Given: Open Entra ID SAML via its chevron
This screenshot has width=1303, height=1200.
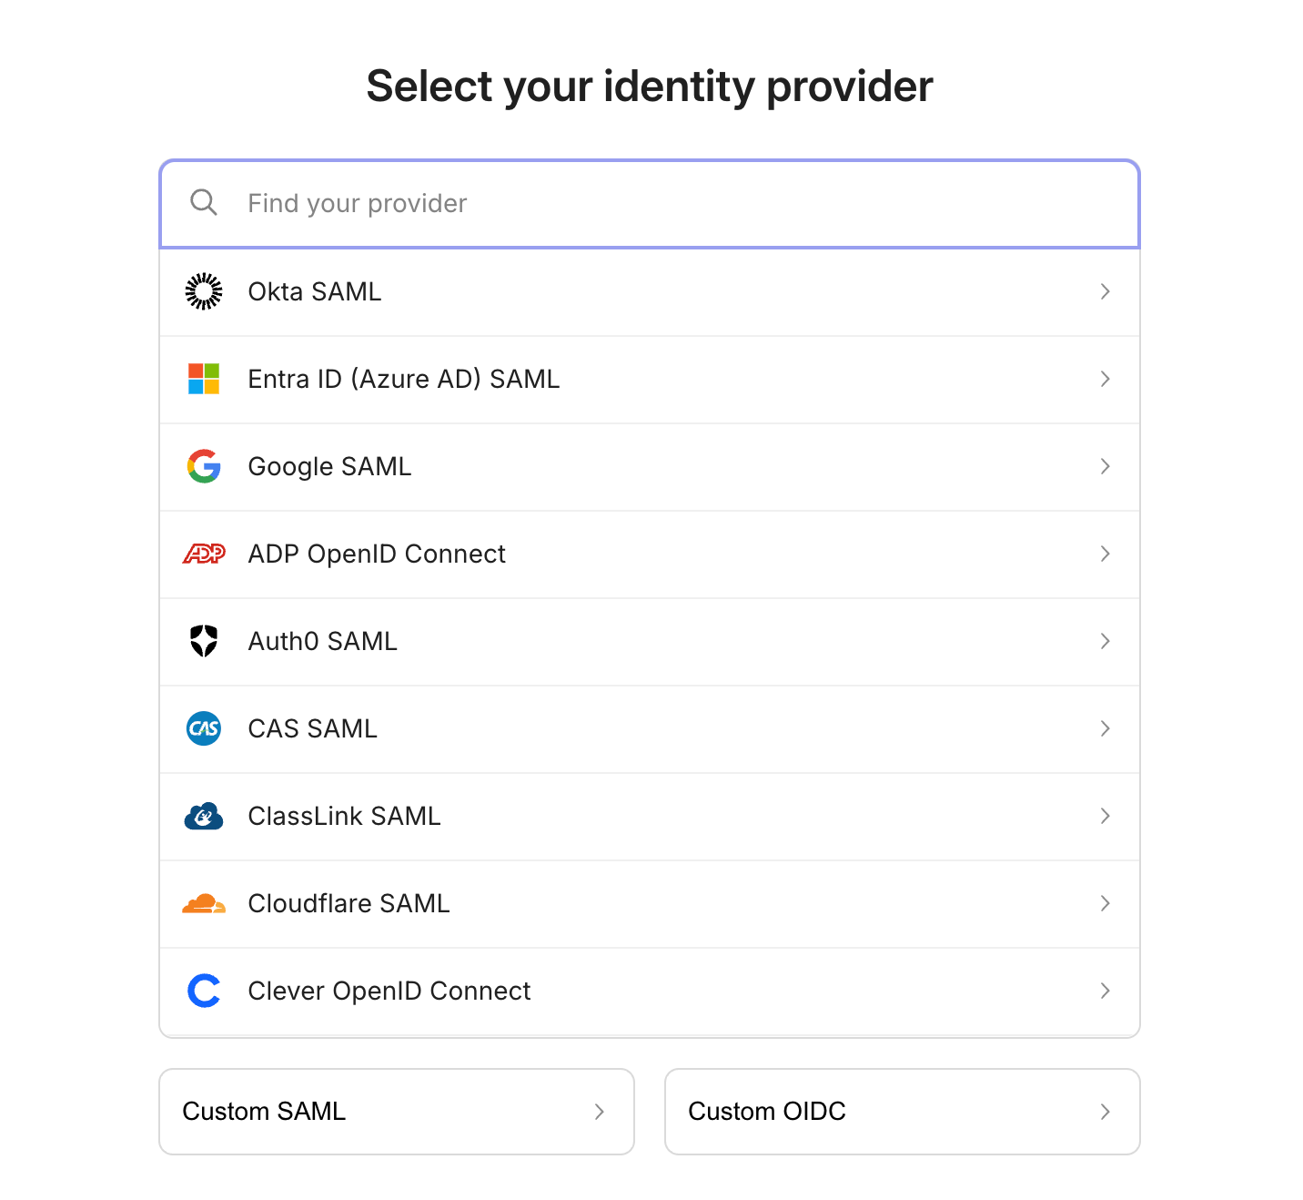Looking at the screenshot, I should [x=1106, y=379].
